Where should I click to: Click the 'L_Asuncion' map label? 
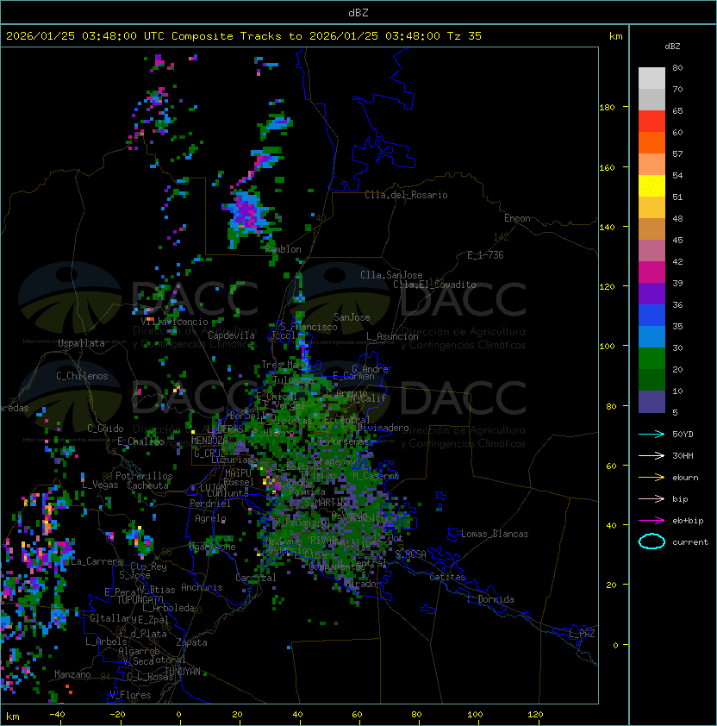click(392, 336)
